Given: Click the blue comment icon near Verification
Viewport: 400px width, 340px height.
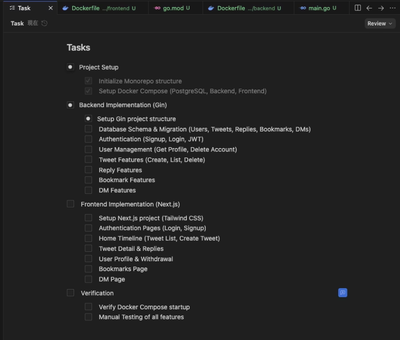Looking at the screenshot, I should (x=342, y=292).
